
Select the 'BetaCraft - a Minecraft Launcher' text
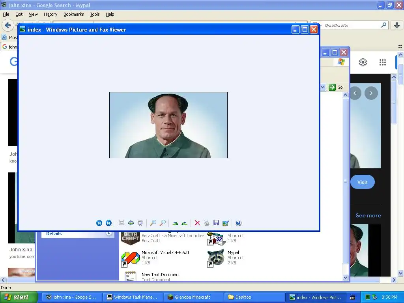point(173,236)
